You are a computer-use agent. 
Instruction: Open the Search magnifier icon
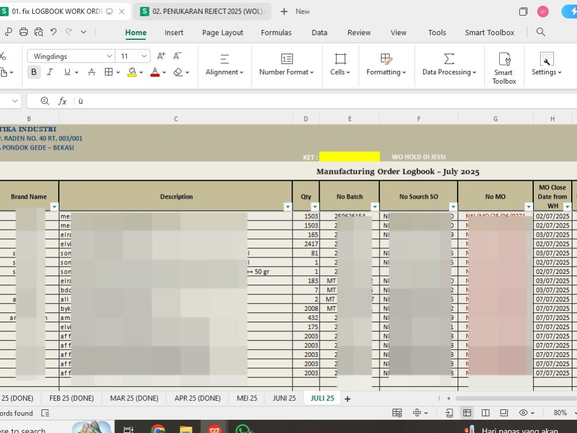[x=541, y=32]
